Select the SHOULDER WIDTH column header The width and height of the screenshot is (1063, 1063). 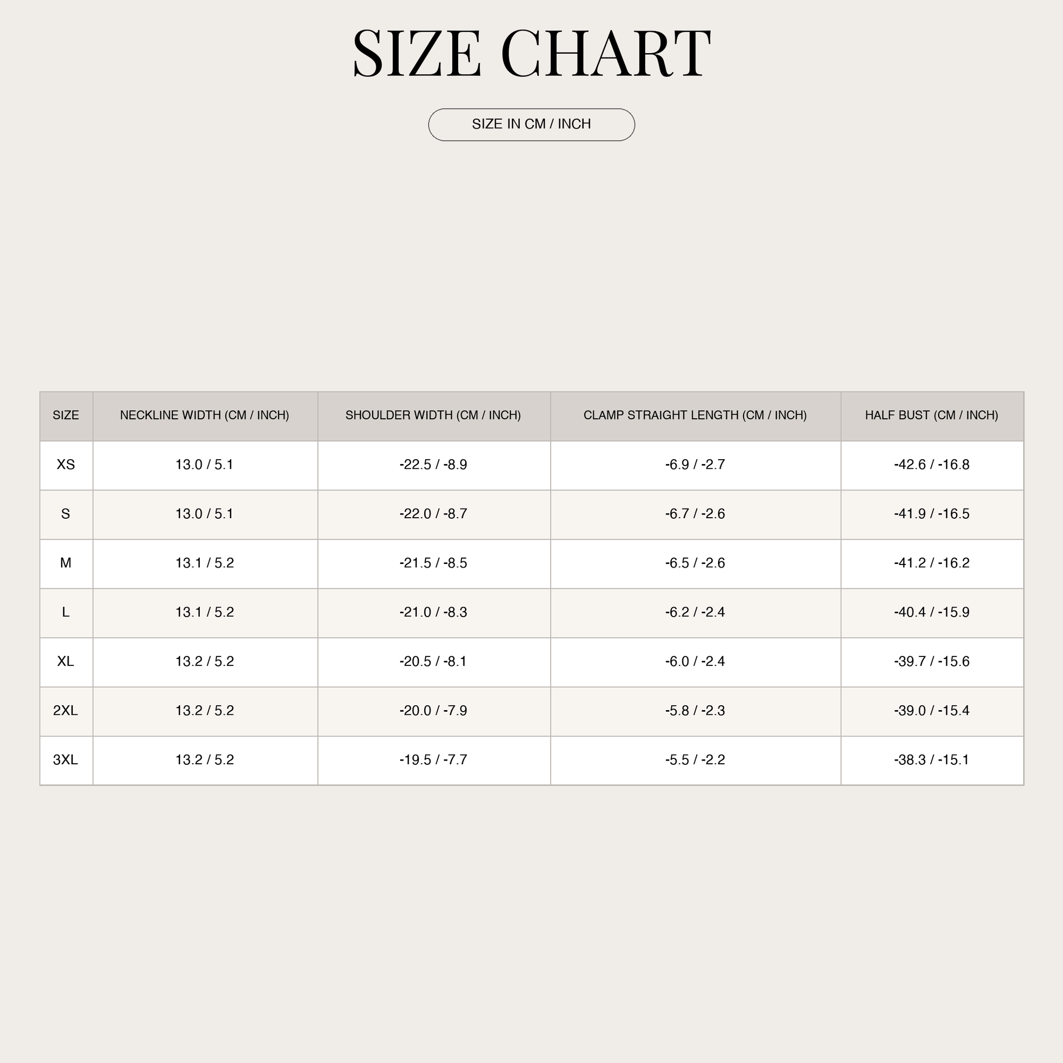pyautogui.click(x=434, y=416)
